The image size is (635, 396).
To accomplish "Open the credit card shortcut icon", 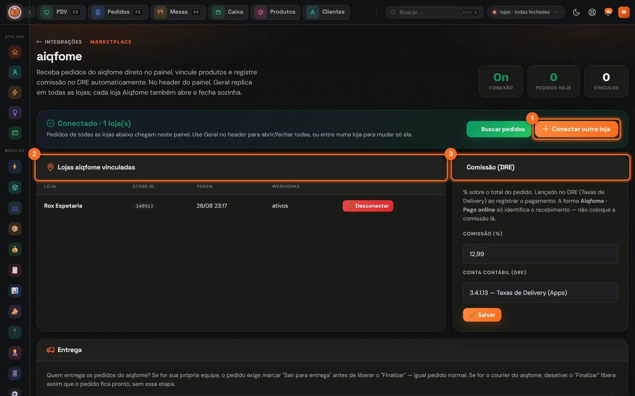I will point(15,133).
